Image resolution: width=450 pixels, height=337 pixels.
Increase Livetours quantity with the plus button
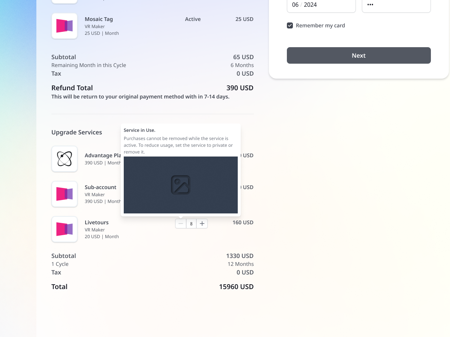(202, 224)
